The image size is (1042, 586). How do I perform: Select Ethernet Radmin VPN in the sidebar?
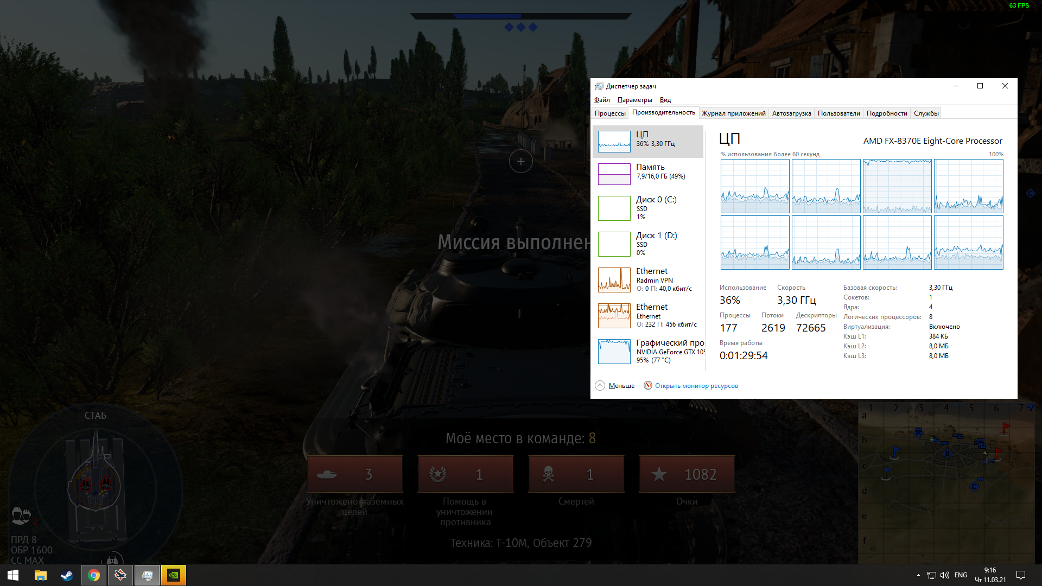(648, 279)
